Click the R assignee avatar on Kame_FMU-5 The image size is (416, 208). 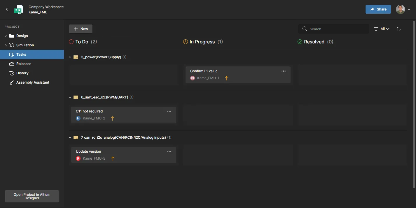78,158
